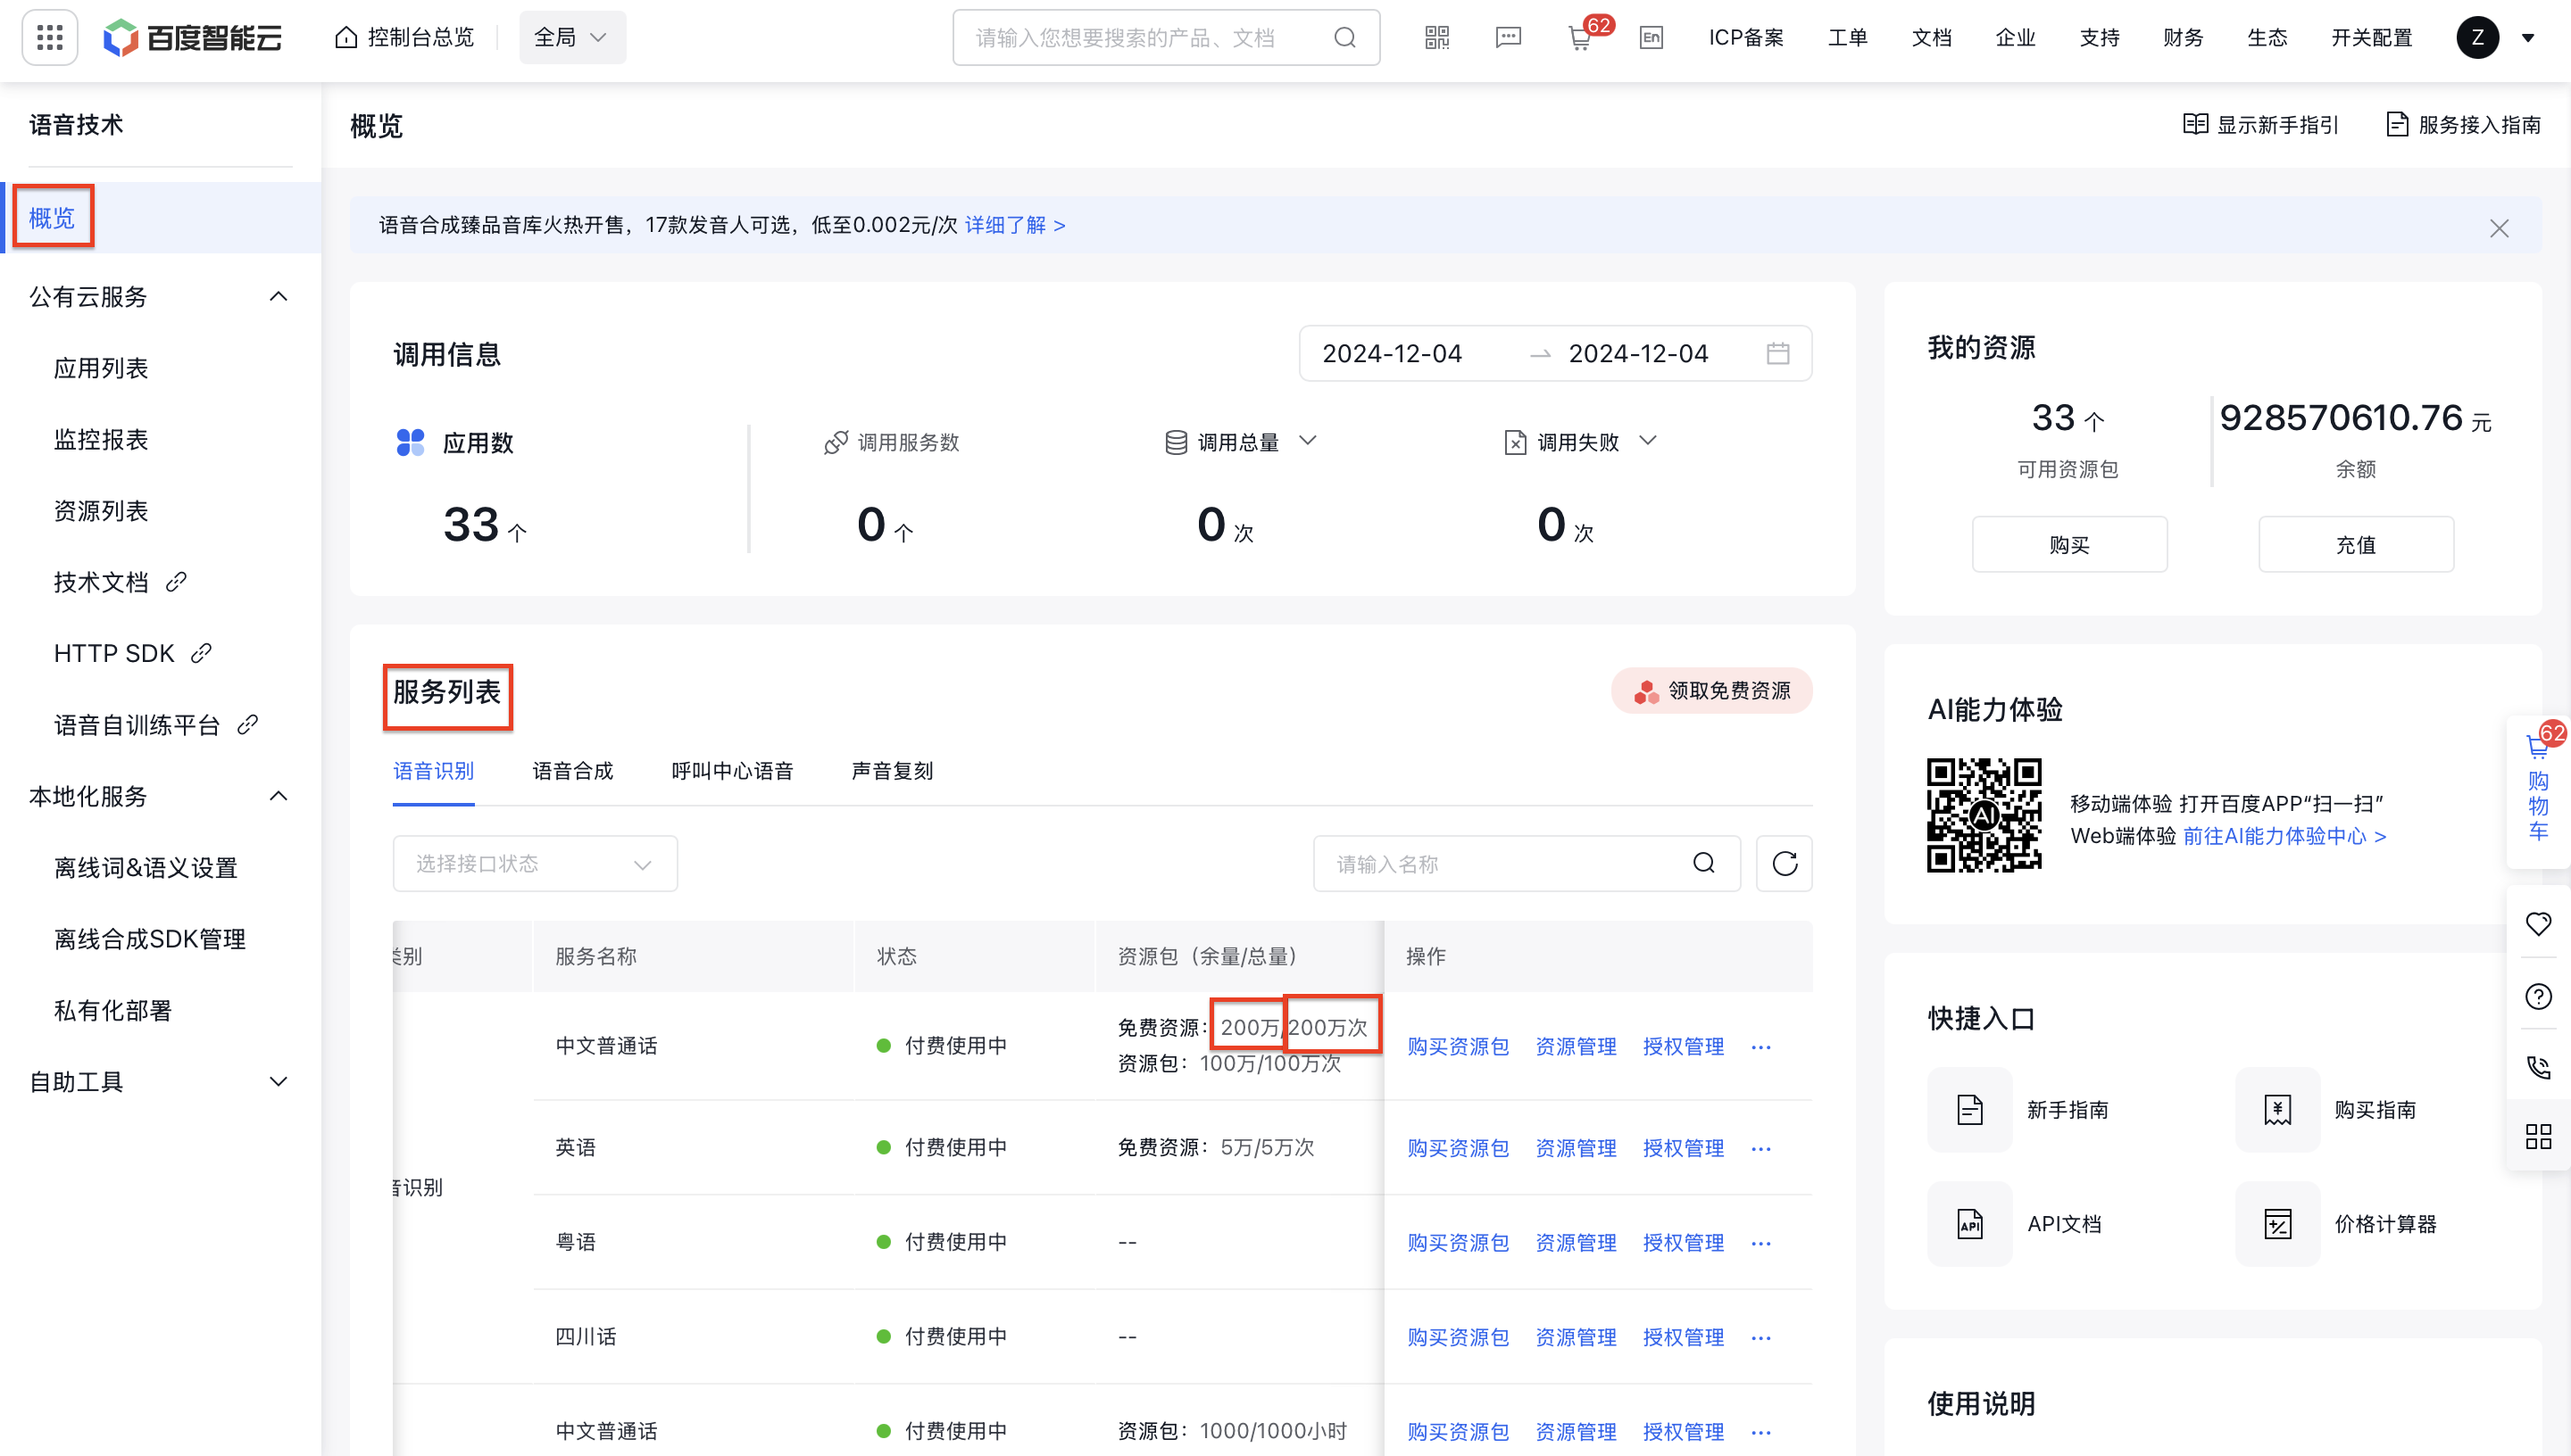Switch to the 呼叫中心语音 tab
Image resolution: width=2571 pixels, height=1456 pixels.
(x=732, y=771)
